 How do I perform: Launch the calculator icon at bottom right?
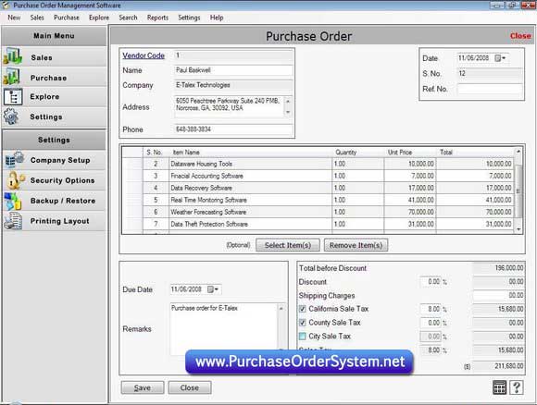pos(499,387)
